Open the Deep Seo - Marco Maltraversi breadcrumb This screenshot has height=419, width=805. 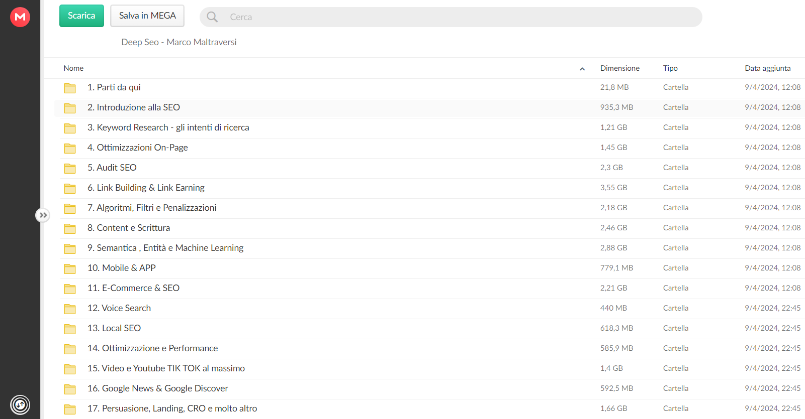click(179, 42)
